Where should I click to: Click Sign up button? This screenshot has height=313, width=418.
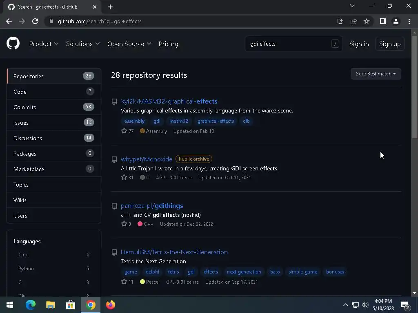pos(390,44)
